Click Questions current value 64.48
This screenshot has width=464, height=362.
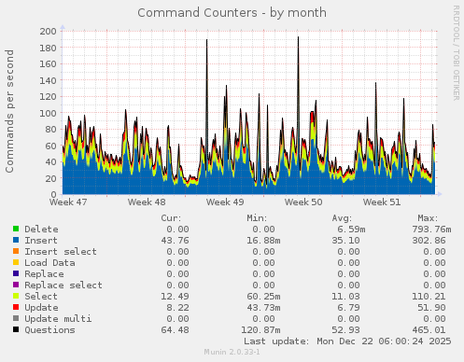point(175,330)
